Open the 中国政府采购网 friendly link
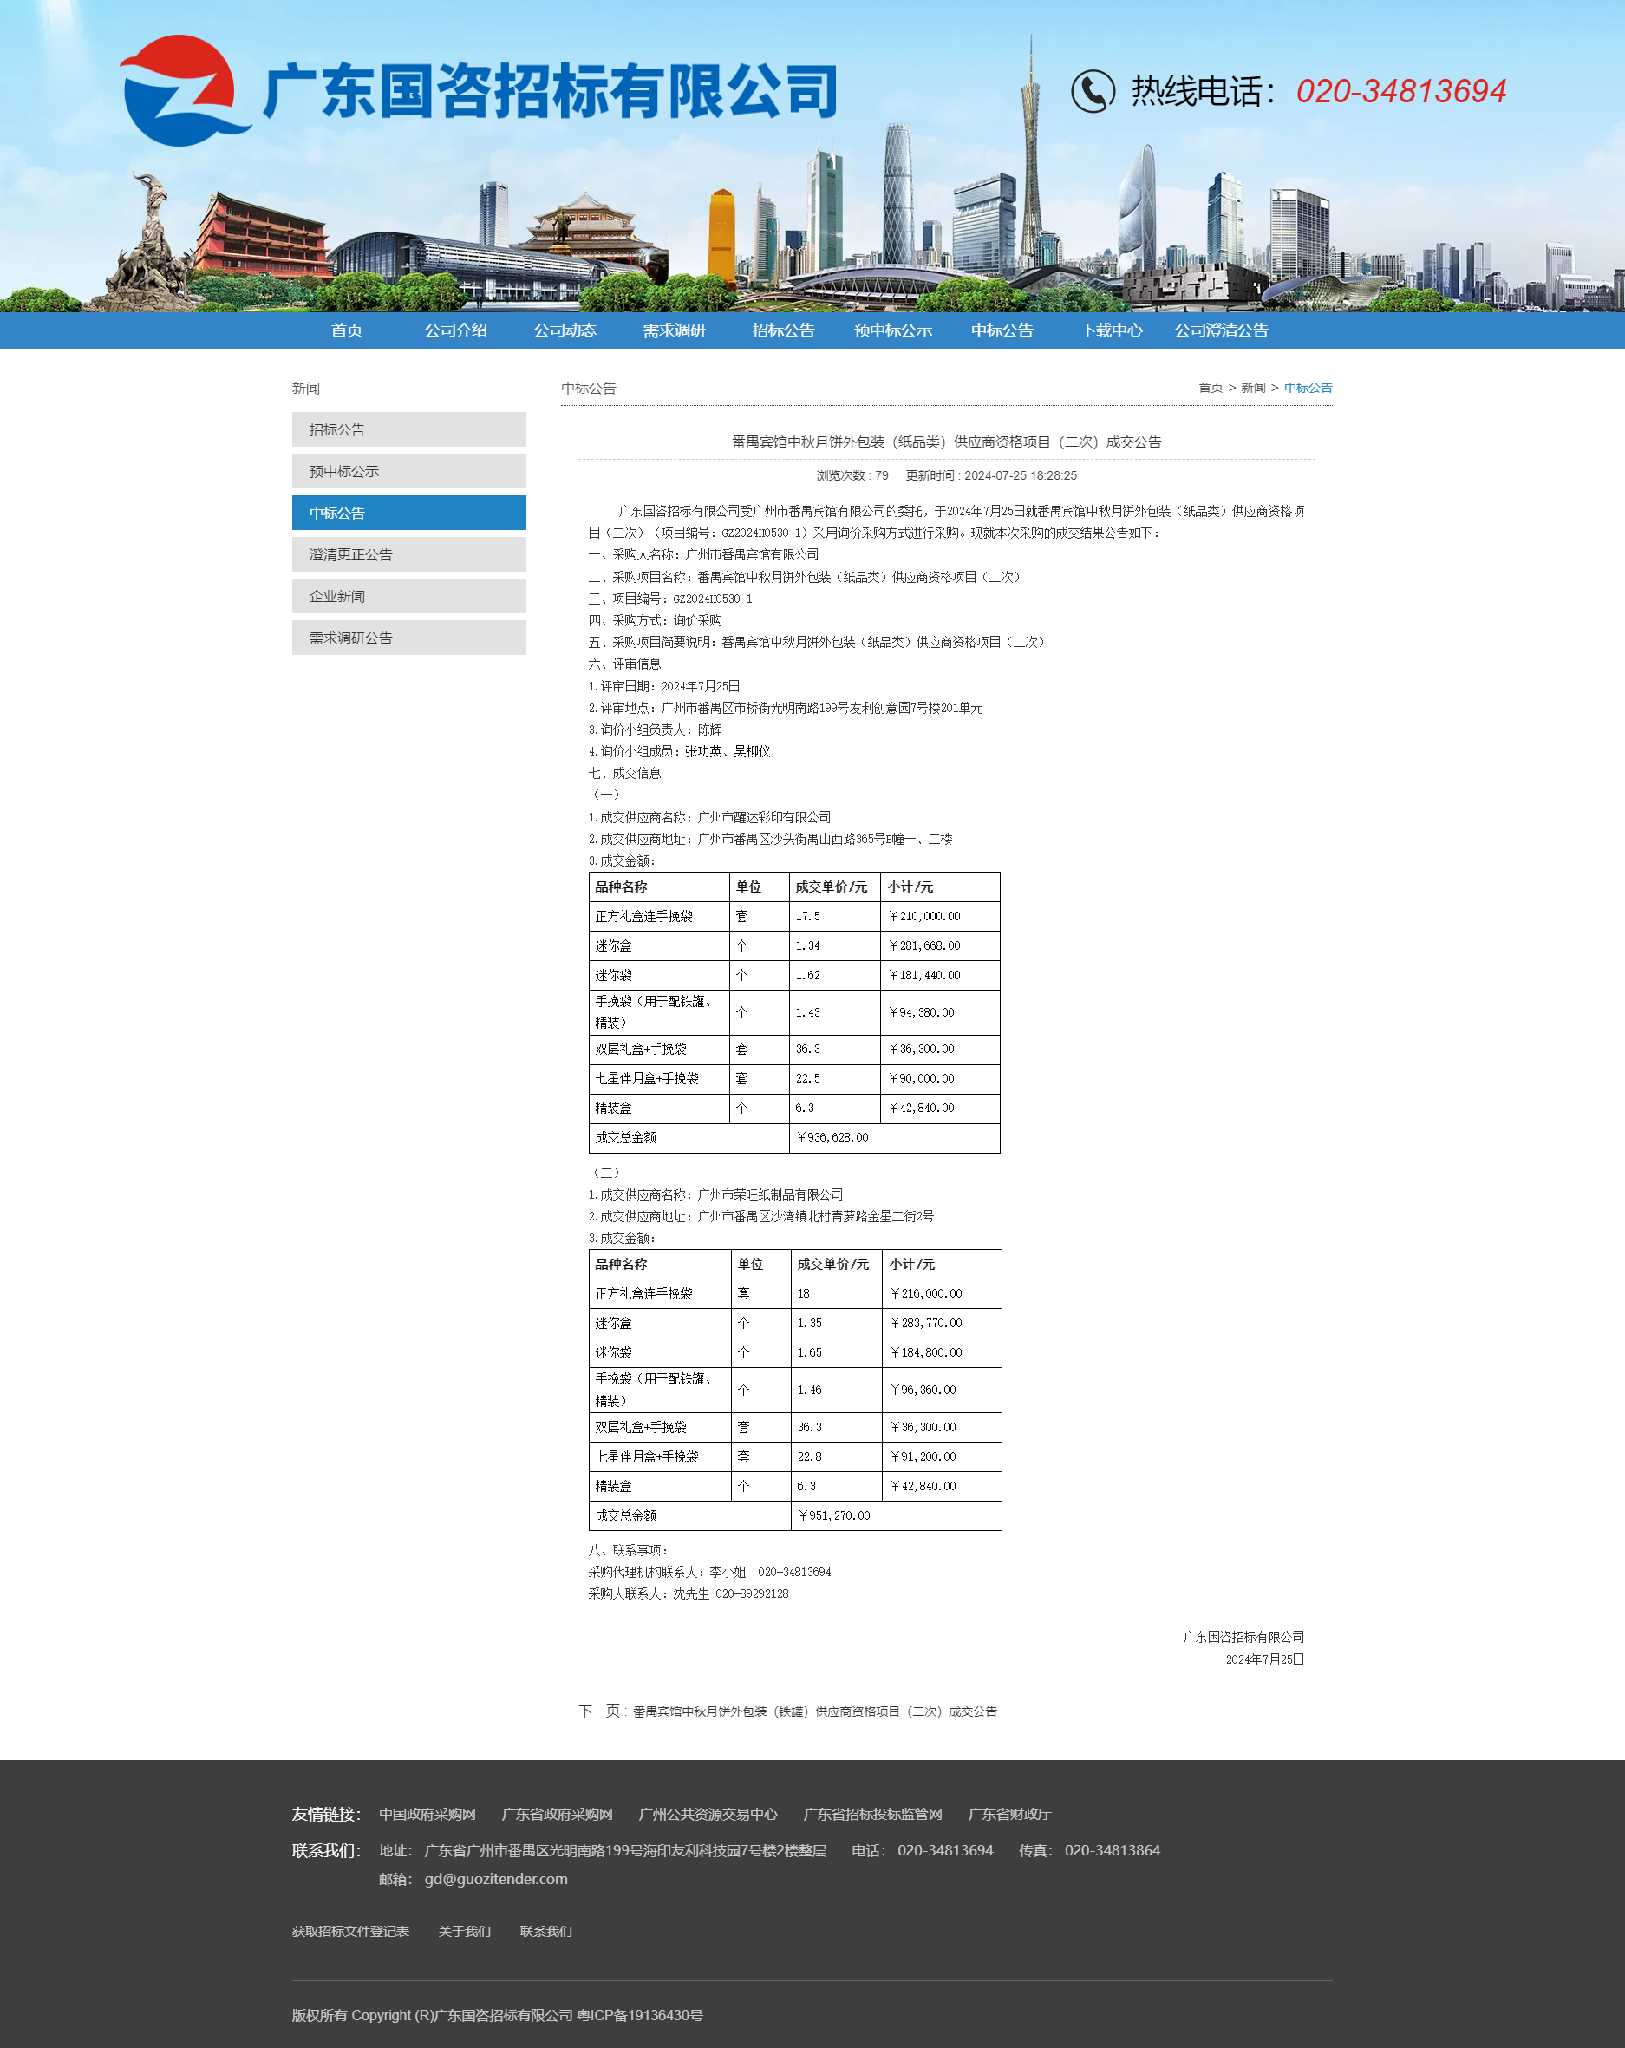 click(x=427, y=1815)
